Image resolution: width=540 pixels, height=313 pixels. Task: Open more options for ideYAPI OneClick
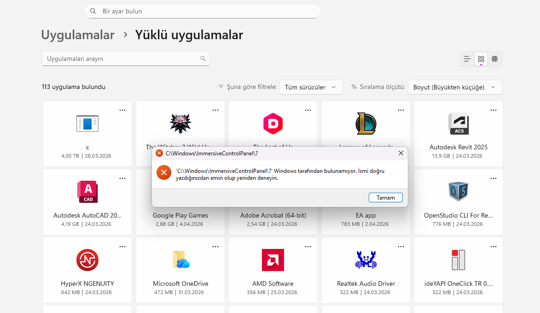coord(494,247)
